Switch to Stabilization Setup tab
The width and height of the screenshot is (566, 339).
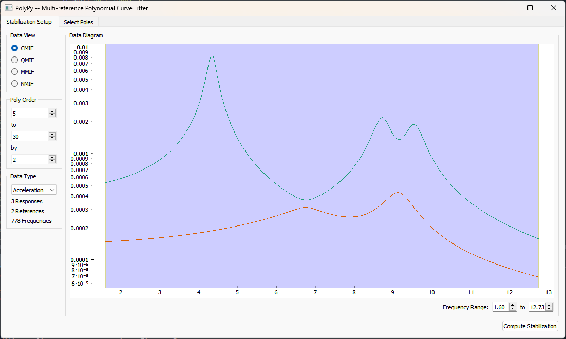(29, 22)
